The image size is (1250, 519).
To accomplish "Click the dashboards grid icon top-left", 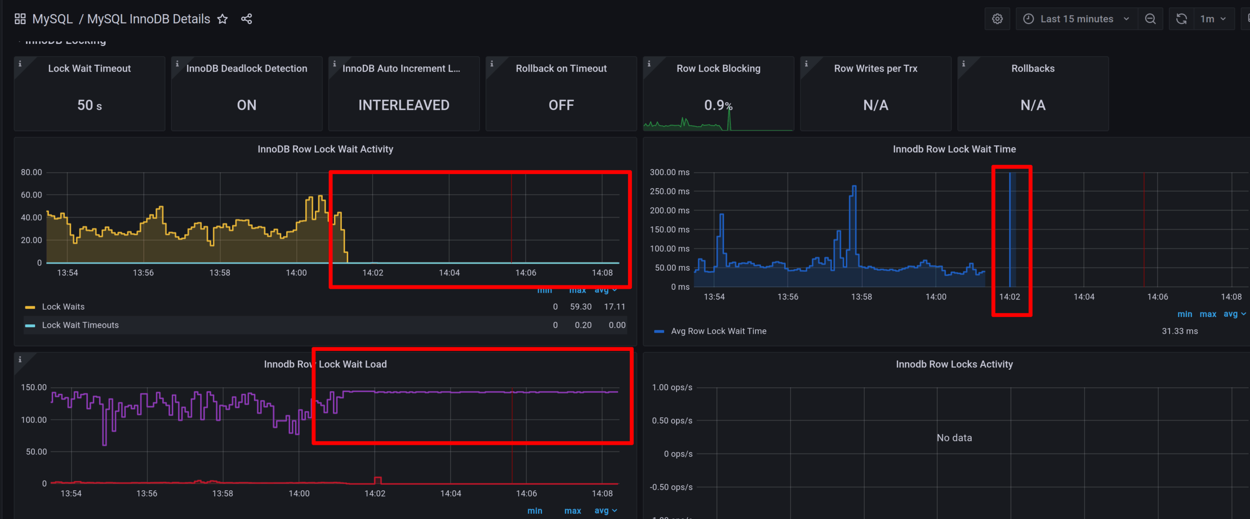I will (x=20, y=18).
